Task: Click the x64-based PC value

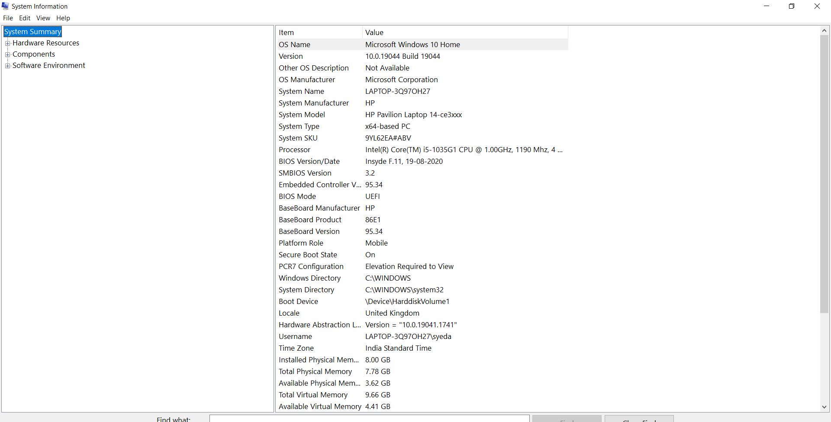Action: pos(388,126)
